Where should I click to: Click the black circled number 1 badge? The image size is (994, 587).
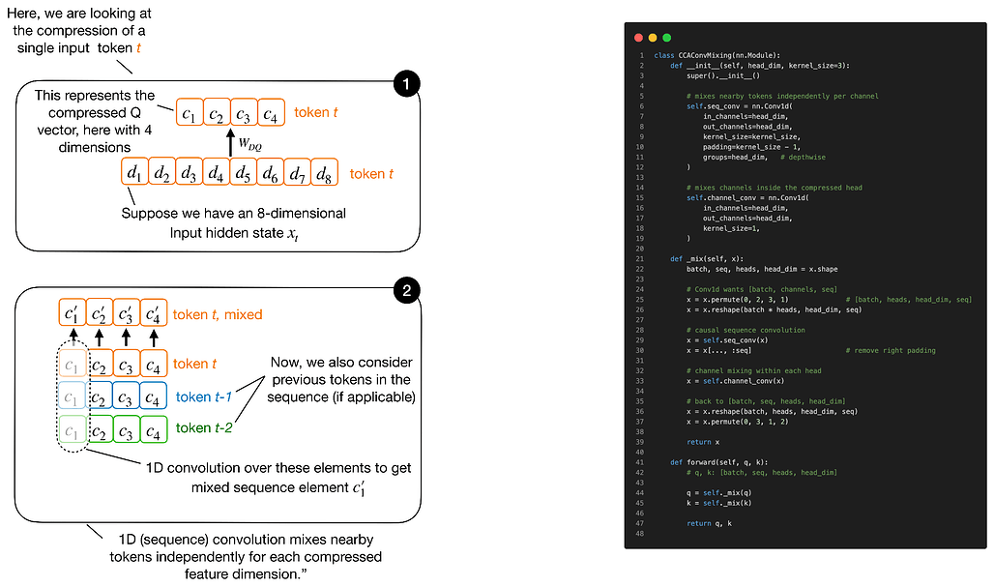[x=406, y=84]
